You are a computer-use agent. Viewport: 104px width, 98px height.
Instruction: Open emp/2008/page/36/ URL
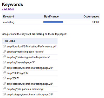coord(18,73)
